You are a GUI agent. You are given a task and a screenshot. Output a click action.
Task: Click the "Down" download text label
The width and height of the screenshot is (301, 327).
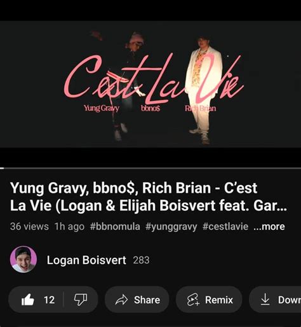point(290,300)
